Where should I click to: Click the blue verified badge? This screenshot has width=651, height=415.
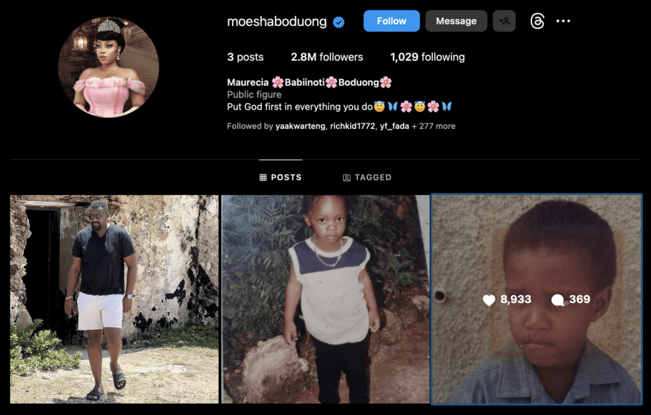click(x=339, y=22)
